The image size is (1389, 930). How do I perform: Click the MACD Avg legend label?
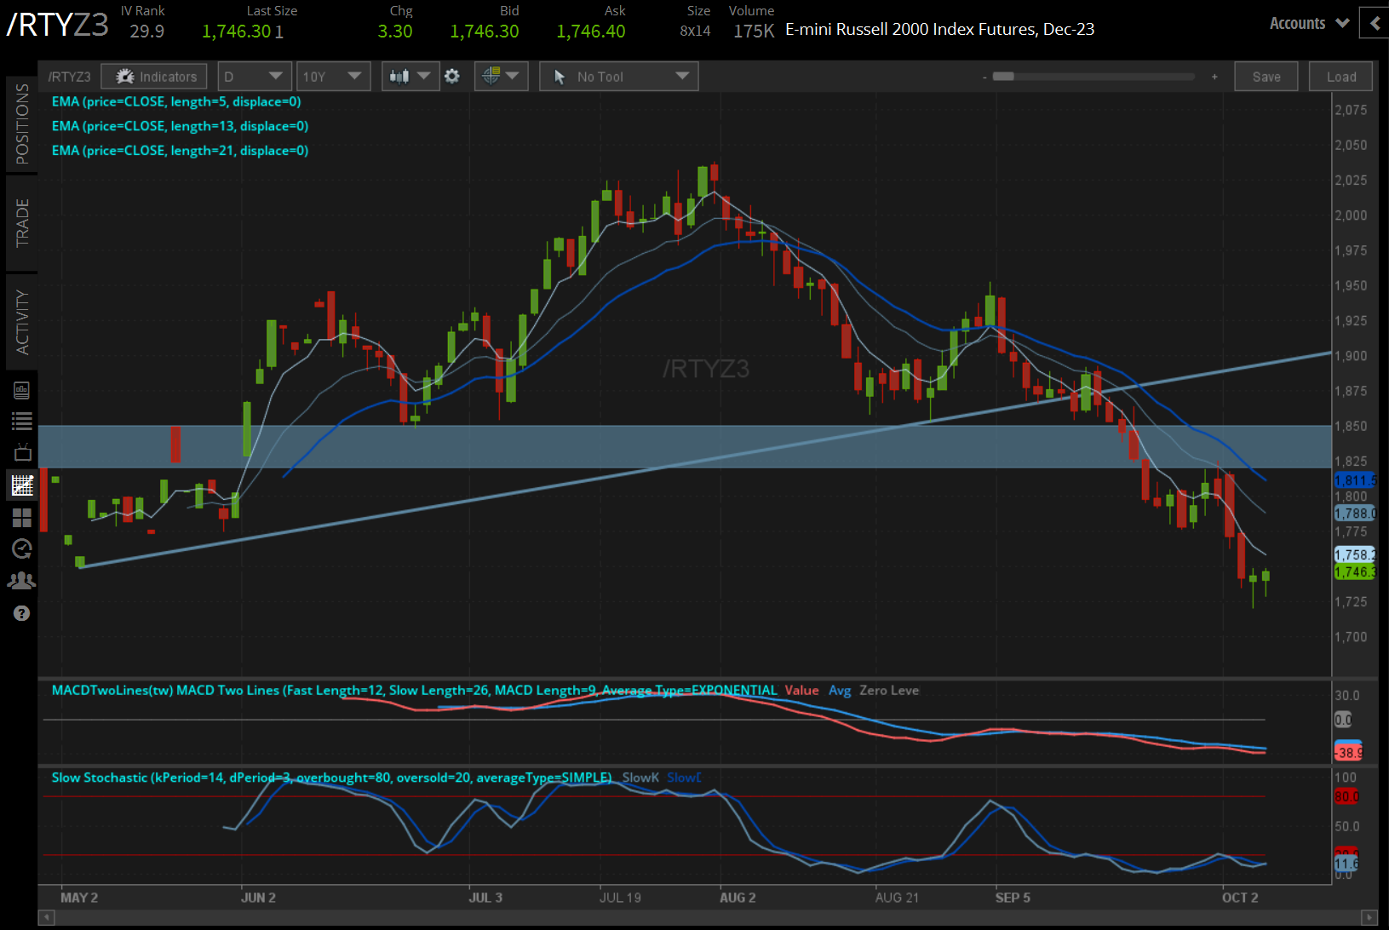840,691
